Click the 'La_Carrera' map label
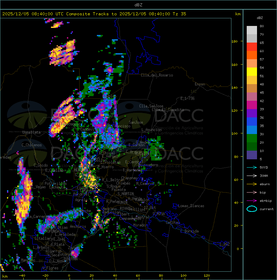The image size is (277, 280). [x=37, y=216]
